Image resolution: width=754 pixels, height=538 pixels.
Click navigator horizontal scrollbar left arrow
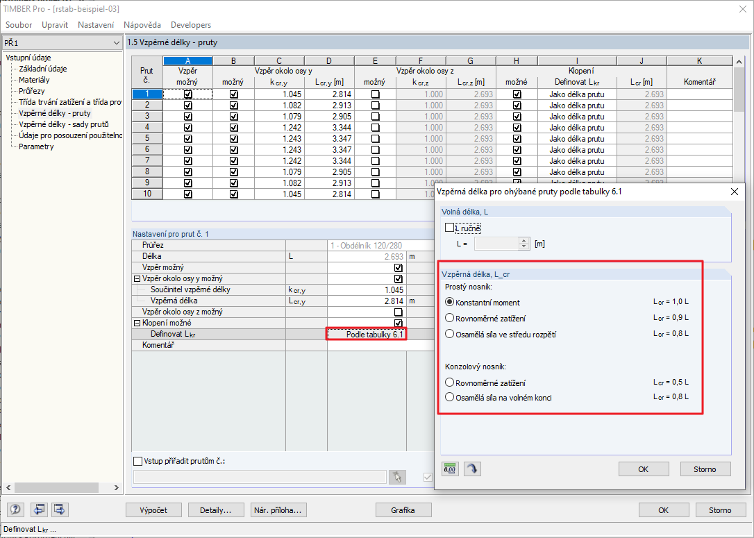(x=8, y=487)
